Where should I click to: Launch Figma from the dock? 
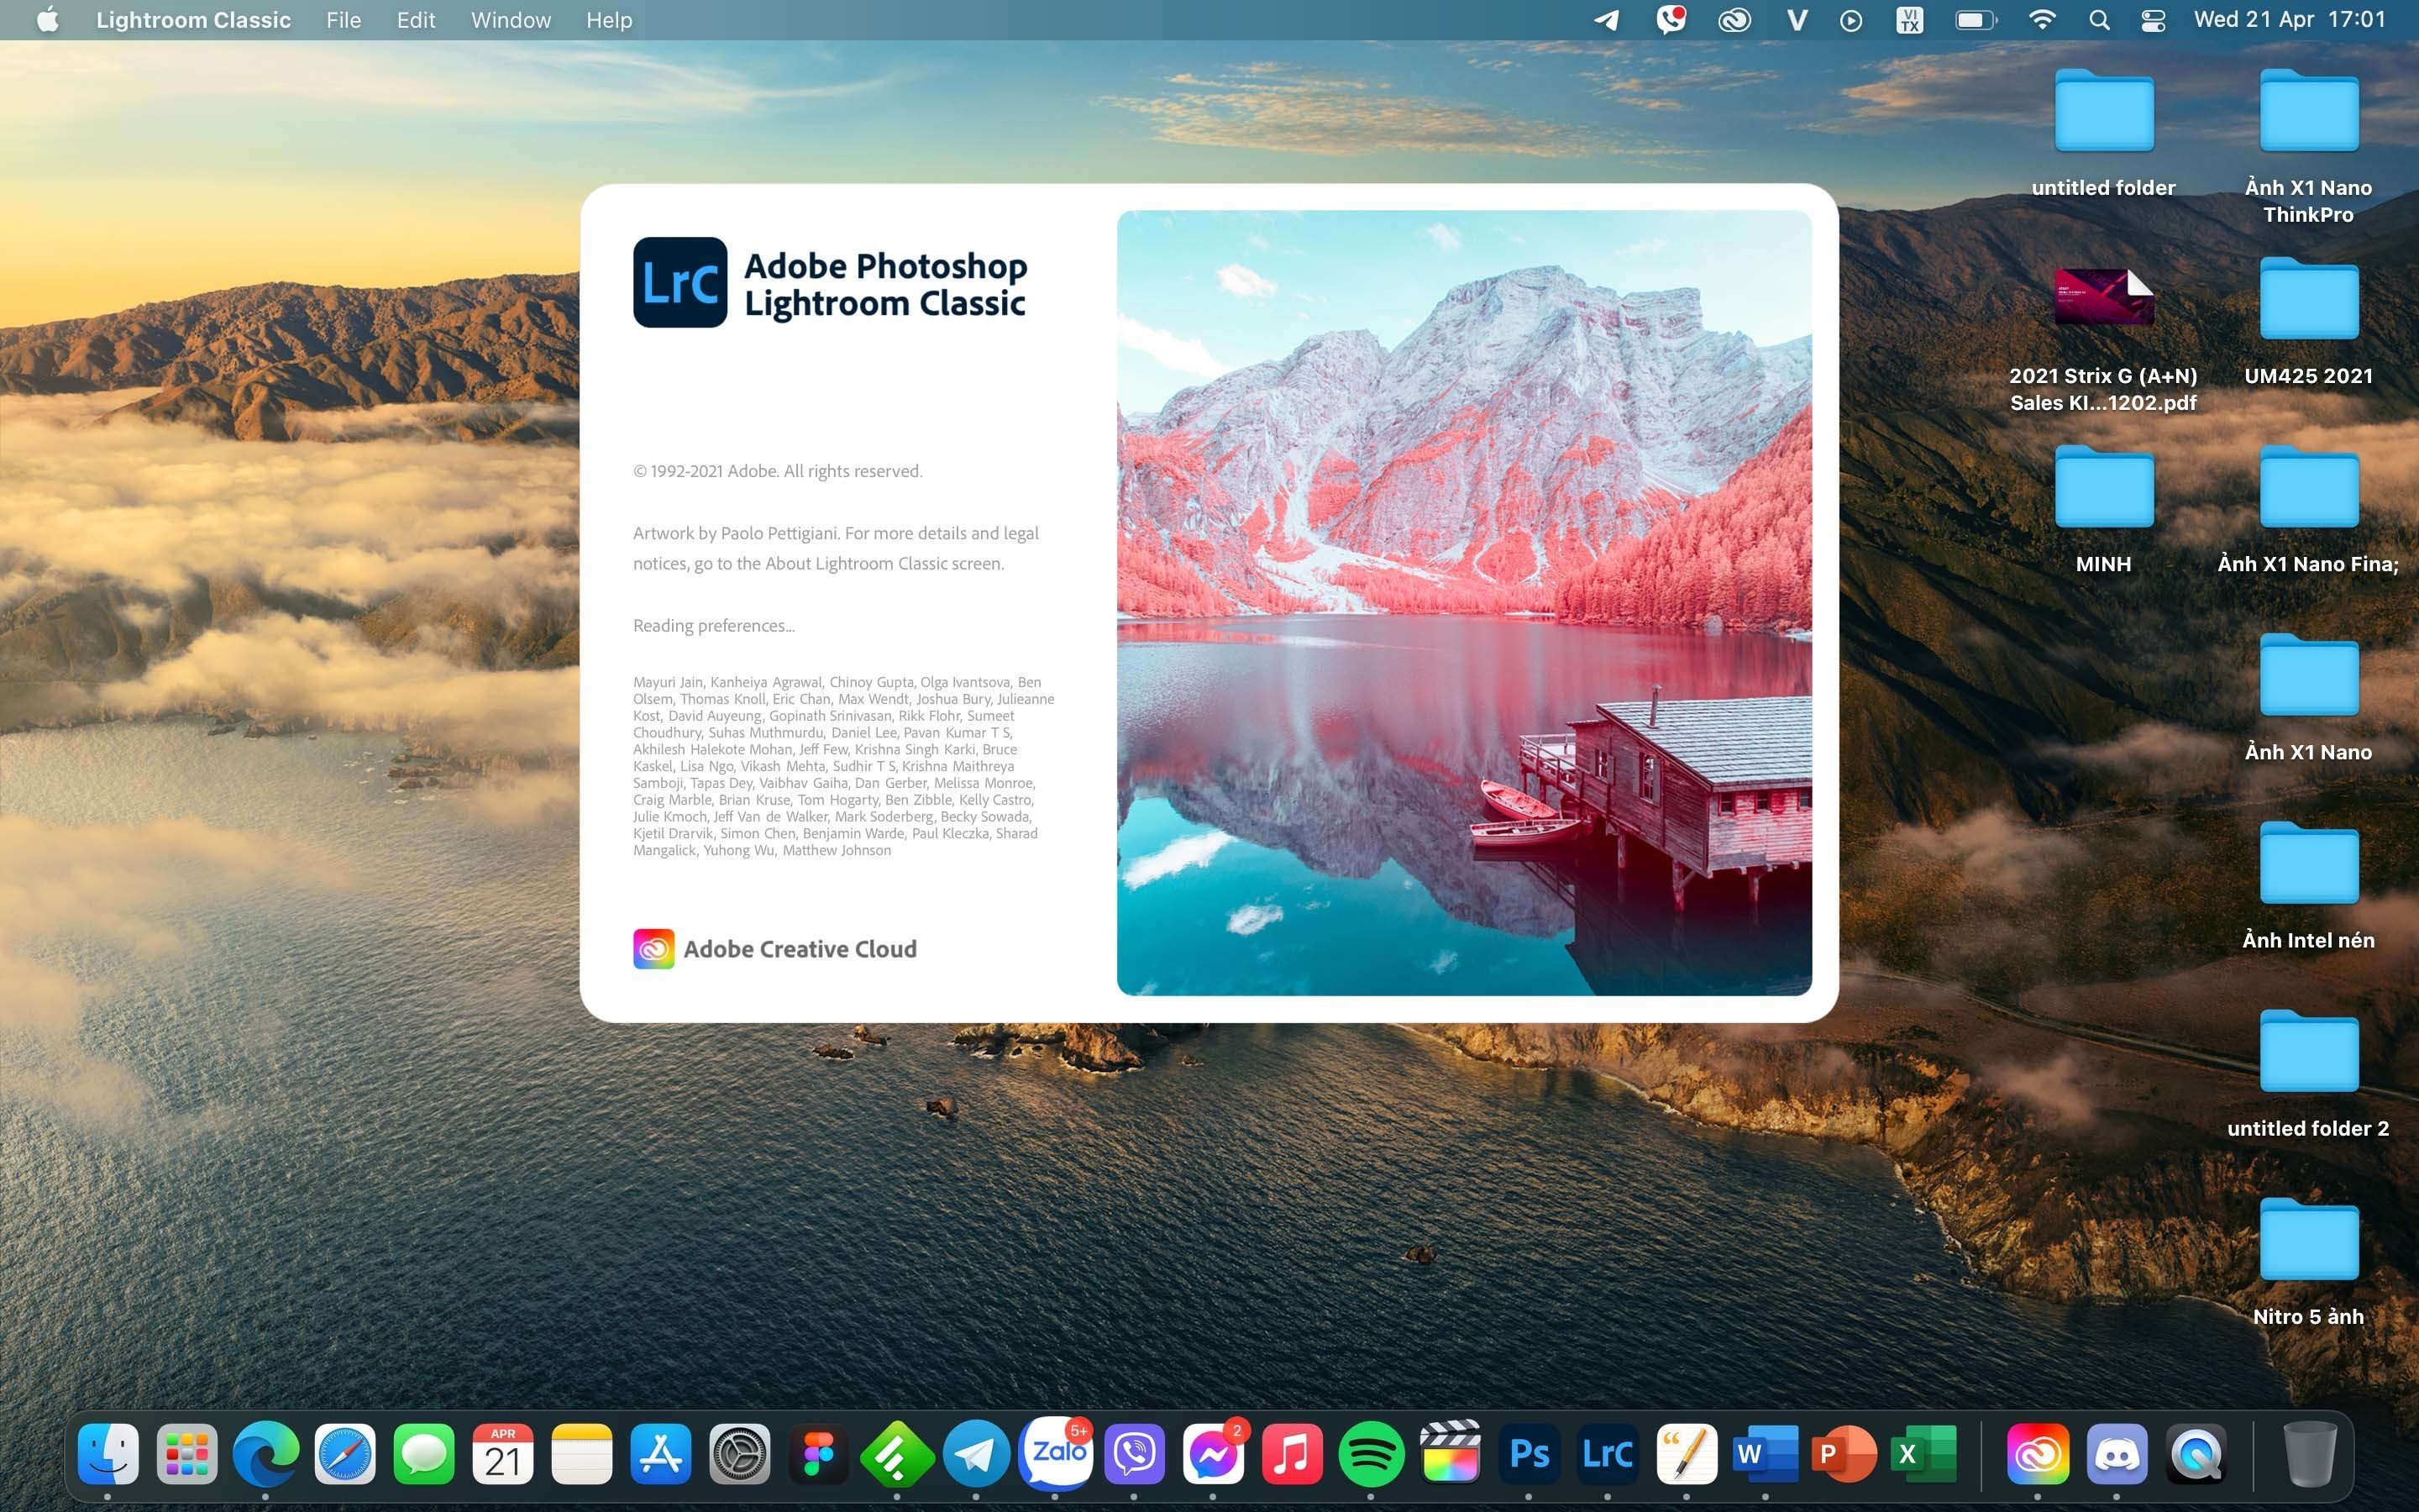[x=819, y=1453]
